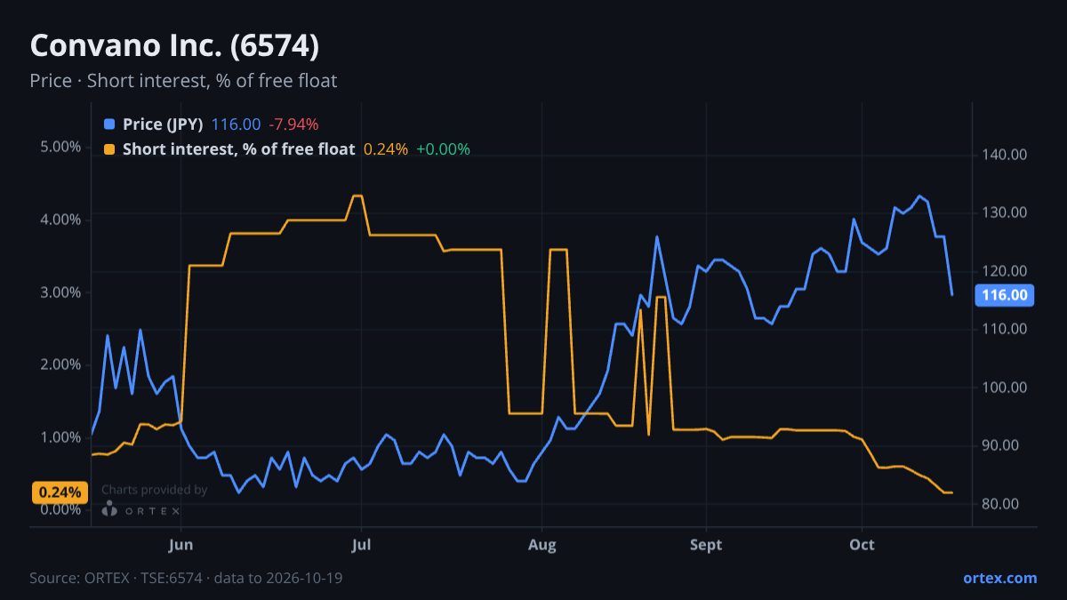
Task: Click the blue Price legend swatch
Action: click(109, 124)
